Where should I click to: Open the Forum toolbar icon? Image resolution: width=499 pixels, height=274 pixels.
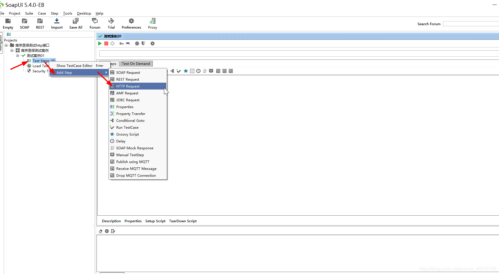95,21
